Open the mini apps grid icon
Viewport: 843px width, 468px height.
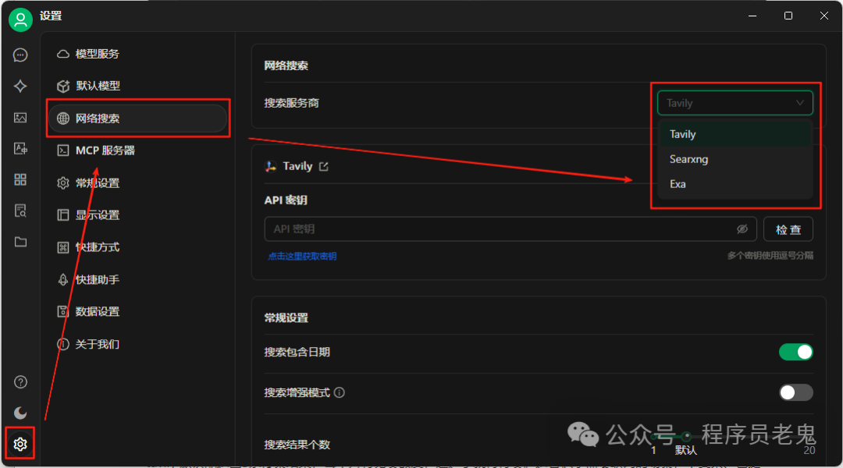point(20,179)
